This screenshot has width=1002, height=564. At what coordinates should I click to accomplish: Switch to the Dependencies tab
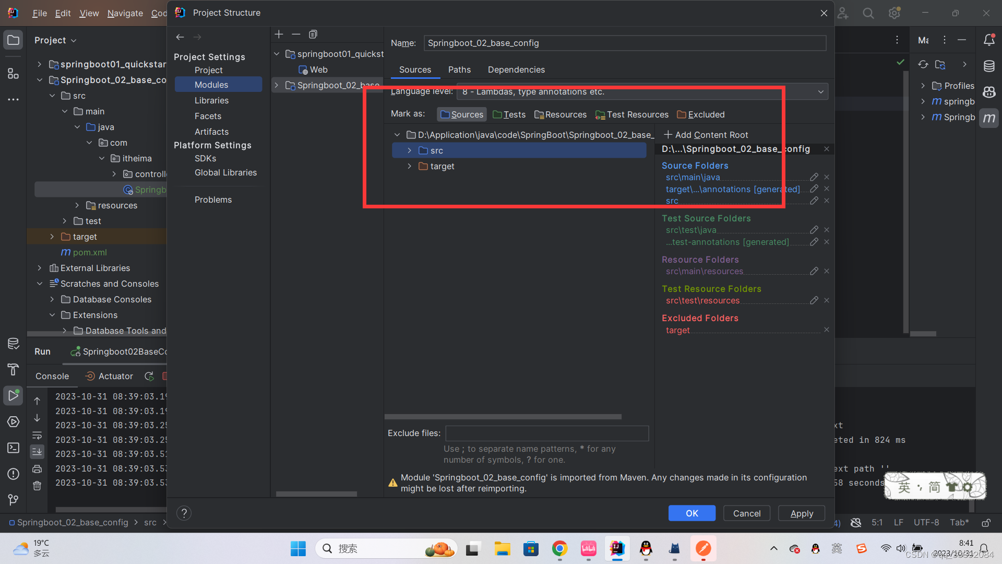pos(516,69)
